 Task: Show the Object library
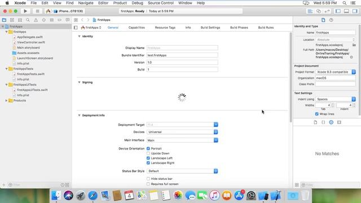pyautogui.click(x=331, y=122)
